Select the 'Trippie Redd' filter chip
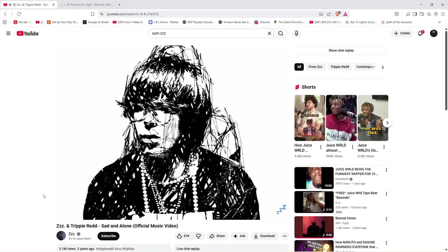448x252 pixels. click(x=340, y=67)
